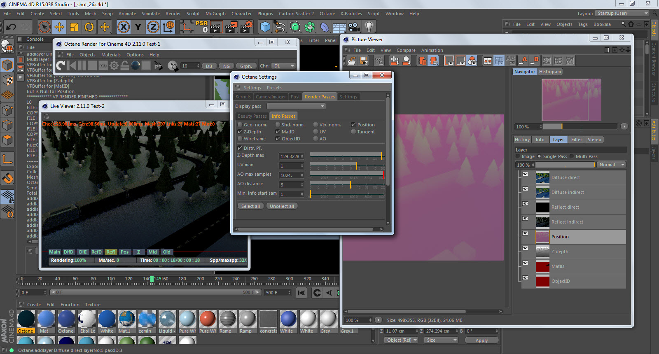Screen dimensions: 659x354
Task: Click the Z-Depth max slider
Action: point(347,156)
